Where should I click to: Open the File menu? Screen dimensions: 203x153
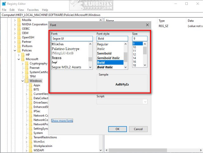coord(4,10)
